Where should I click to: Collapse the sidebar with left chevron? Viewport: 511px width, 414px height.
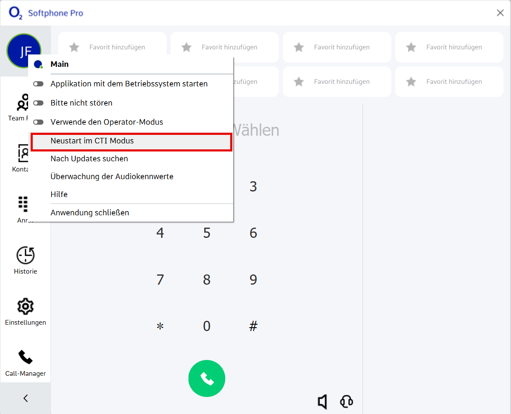[26, 398]
